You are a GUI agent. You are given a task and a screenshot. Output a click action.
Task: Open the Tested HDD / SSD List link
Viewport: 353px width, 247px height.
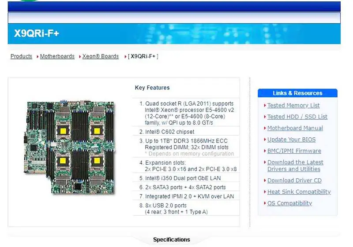pyautogui.click(x=297, y=117)
